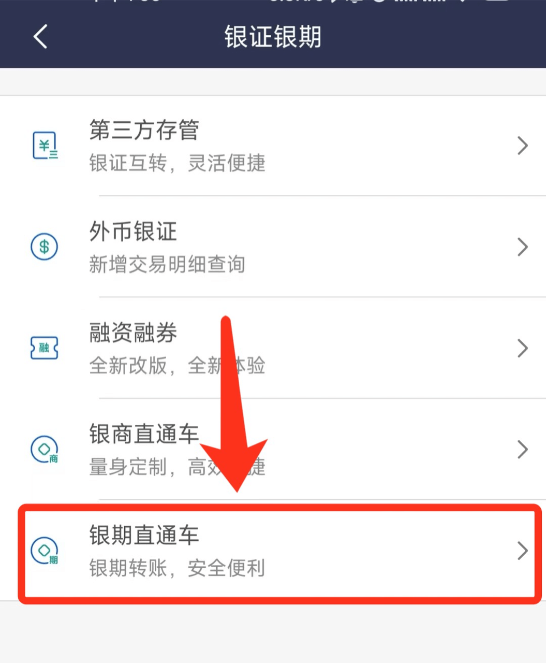Image resolution: width=546 pixels, height=663 pixels.
Task: Expand the 银商直通车 row chevron
Action: tap(523, 450)
